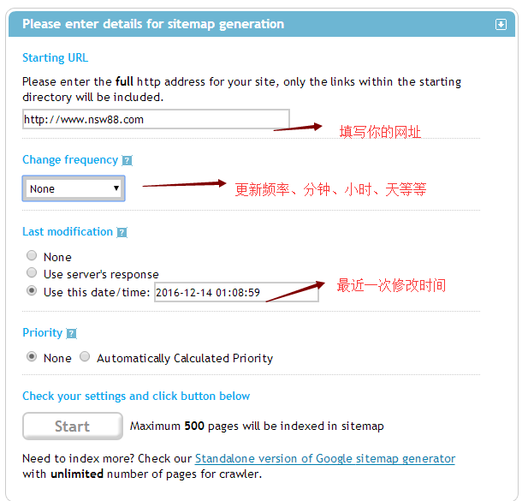Screen dimensions: 528x501
Task: Click the Check your settings heading
Action: pyautogui.click(x=136, y=397)
